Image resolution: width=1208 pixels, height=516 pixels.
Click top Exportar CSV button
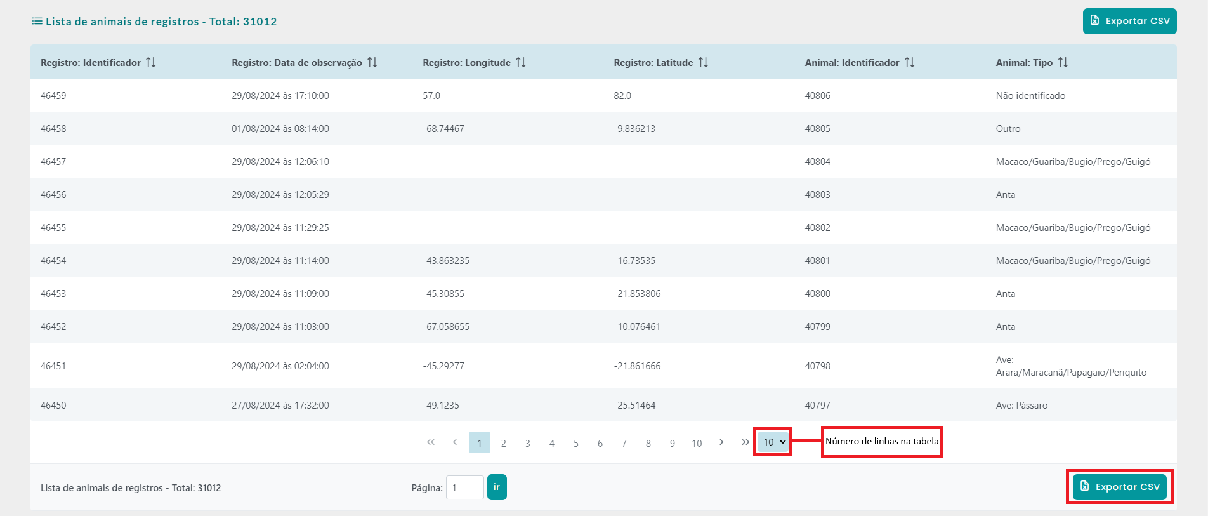(x=1129, y=21)
